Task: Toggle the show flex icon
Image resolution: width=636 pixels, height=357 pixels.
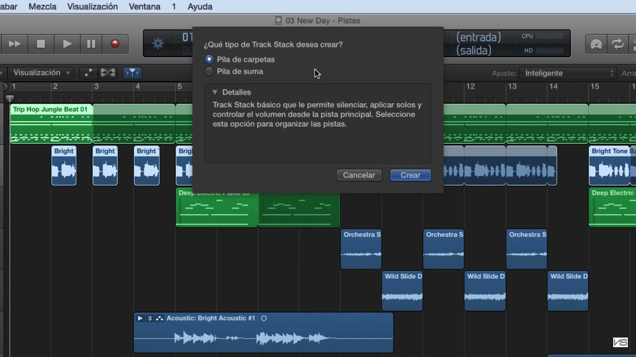Action: (108, 73)
